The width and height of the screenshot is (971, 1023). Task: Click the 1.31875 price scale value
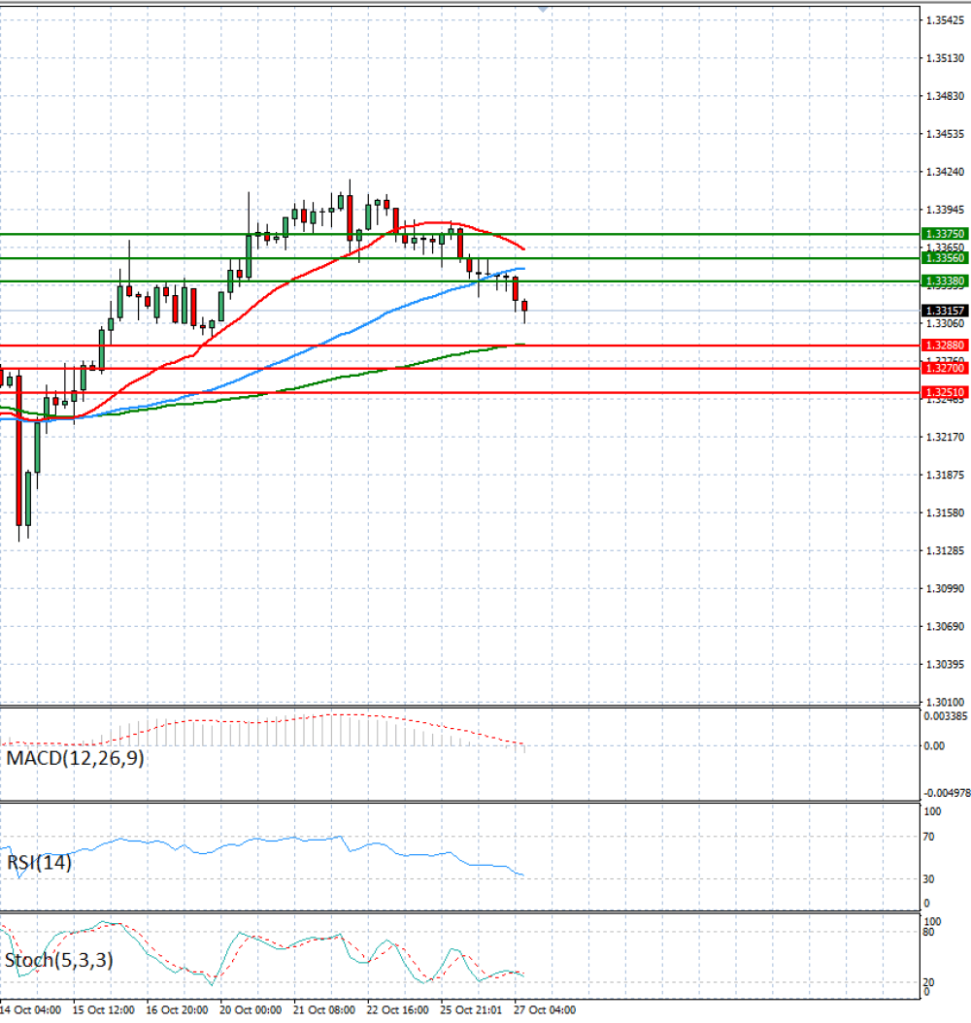(945, 475)
